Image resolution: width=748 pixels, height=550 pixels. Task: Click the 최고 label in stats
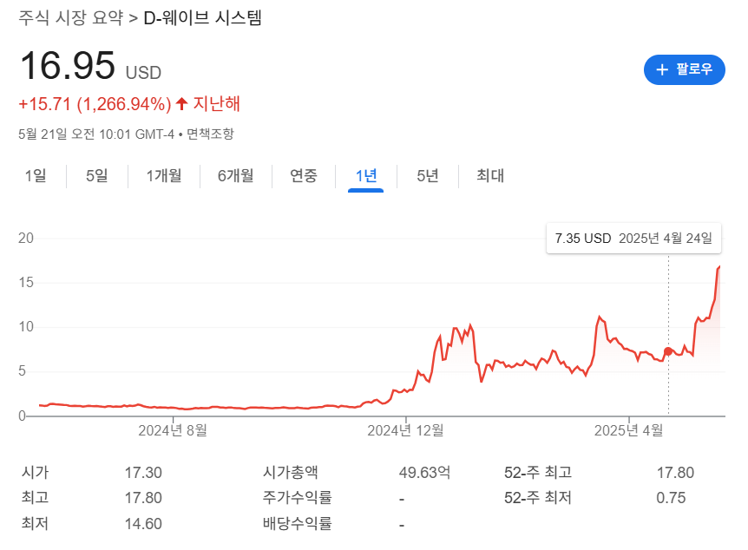[35, 498]
